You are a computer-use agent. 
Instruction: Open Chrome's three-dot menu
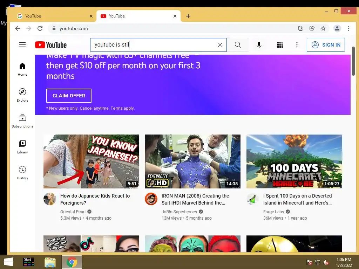pos(348,28)
